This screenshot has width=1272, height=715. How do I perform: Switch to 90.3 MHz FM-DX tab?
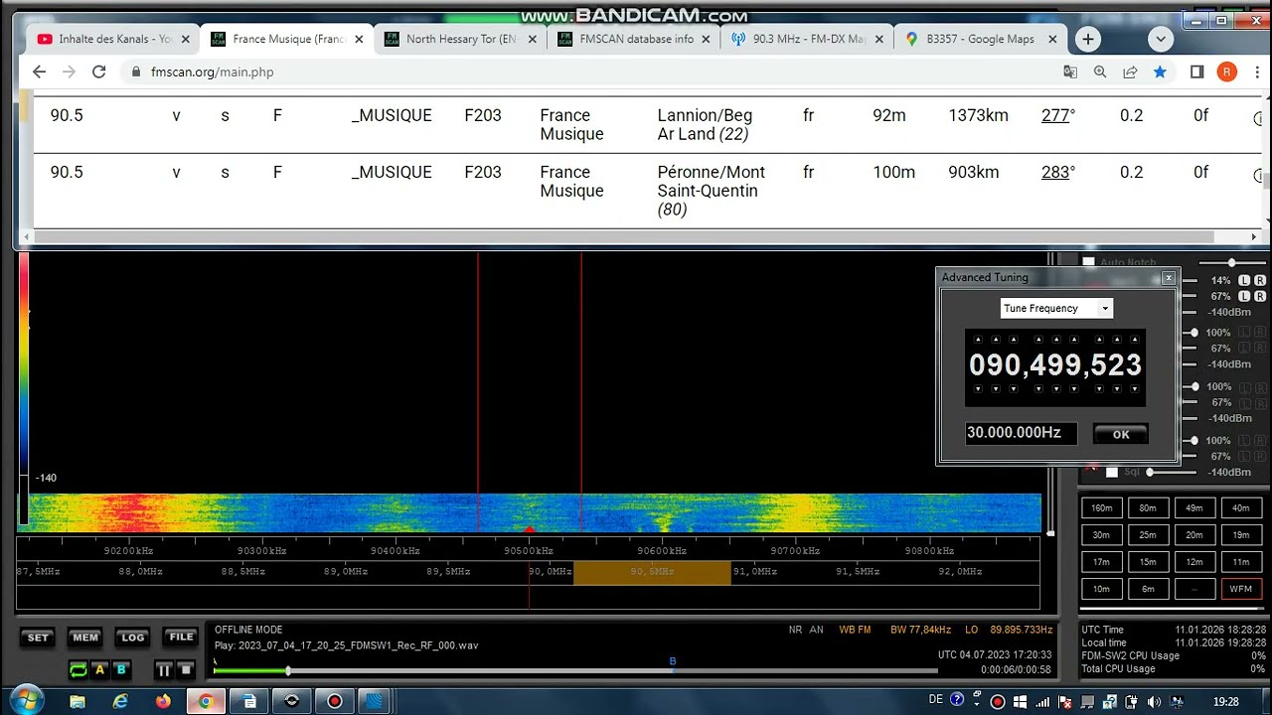coord(808,39)
